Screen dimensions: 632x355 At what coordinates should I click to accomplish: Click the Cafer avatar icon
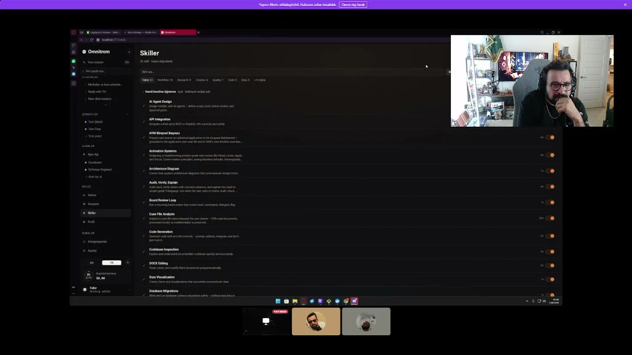(84, 289)
